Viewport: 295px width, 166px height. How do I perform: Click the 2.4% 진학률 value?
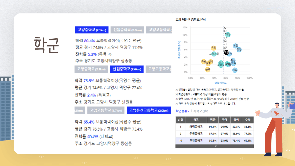pyautogui.click(x=92, y=95)
